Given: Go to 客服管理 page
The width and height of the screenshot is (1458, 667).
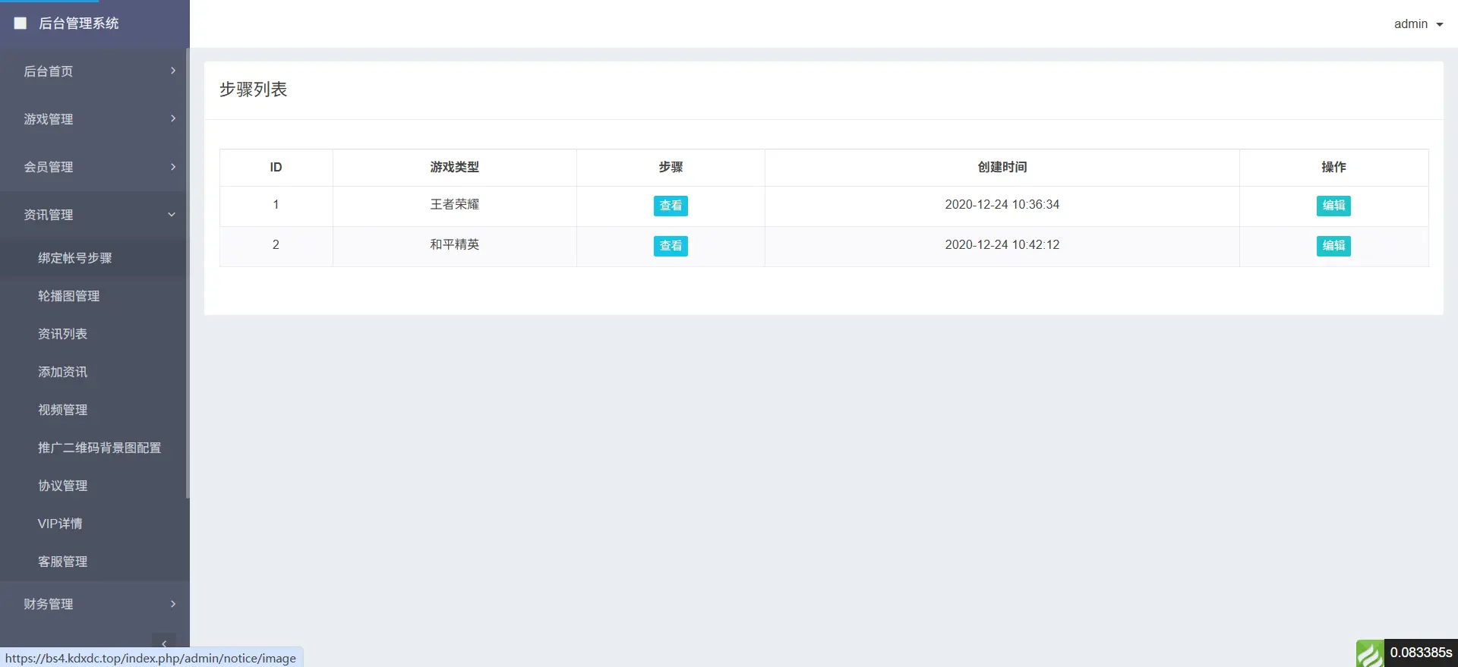Looking at the screenshot, I should [63, 562].
